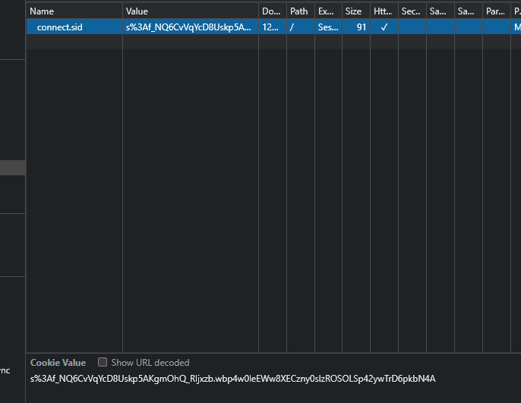Click the Session expiry cell in connect.sid row
Viewport: 521px width, 403px height.
coord(327,27)
